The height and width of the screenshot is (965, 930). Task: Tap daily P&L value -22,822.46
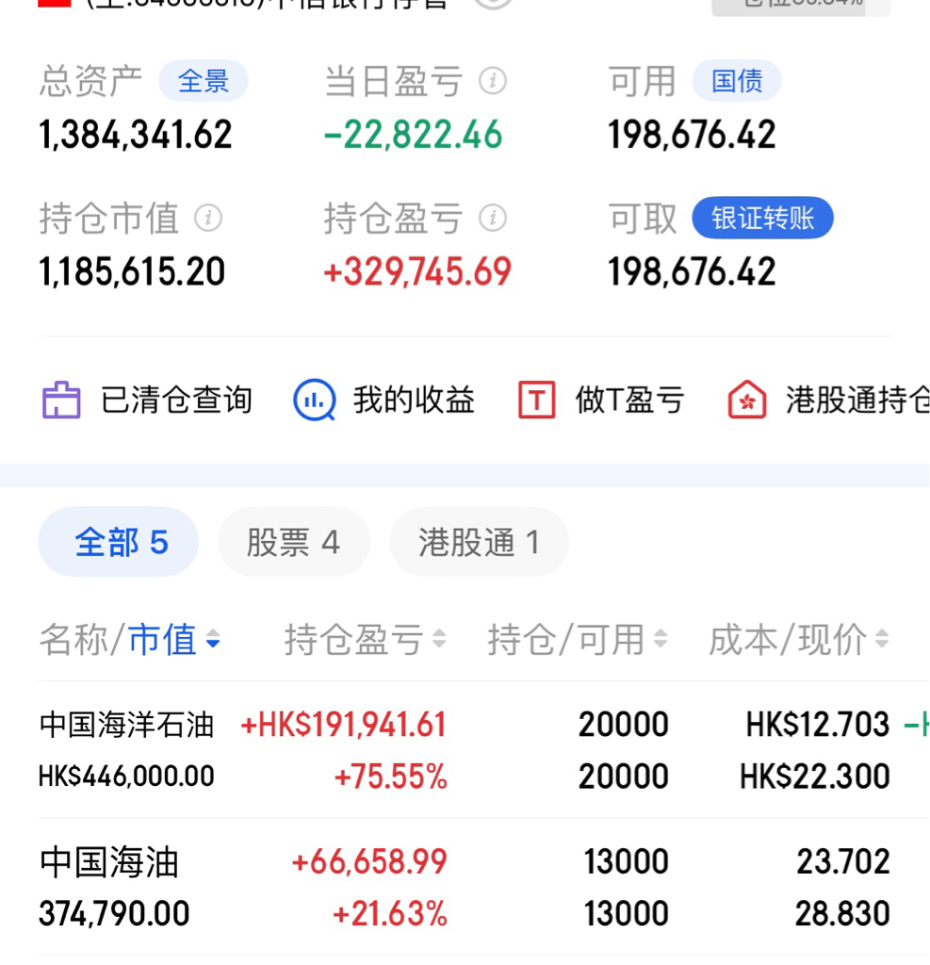coord(413,135)
